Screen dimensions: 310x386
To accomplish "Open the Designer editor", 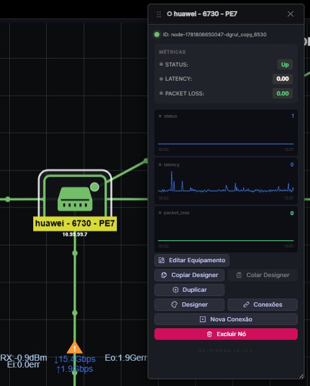I will click(x=189, y=305).
